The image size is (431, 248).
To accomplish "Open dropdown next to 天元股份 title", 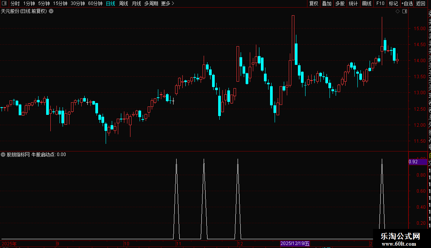I will pyautogui.click(x=51, y=11).
